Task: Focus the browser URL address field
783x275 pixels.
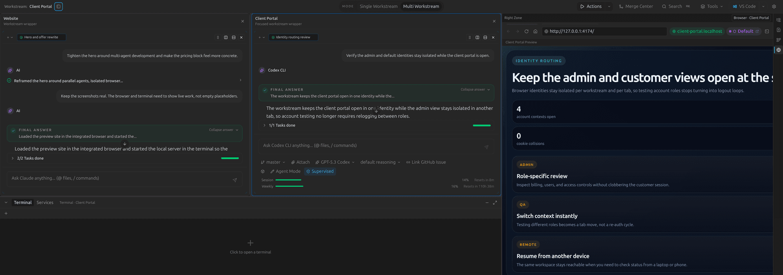Action: [x=604, y=31]
